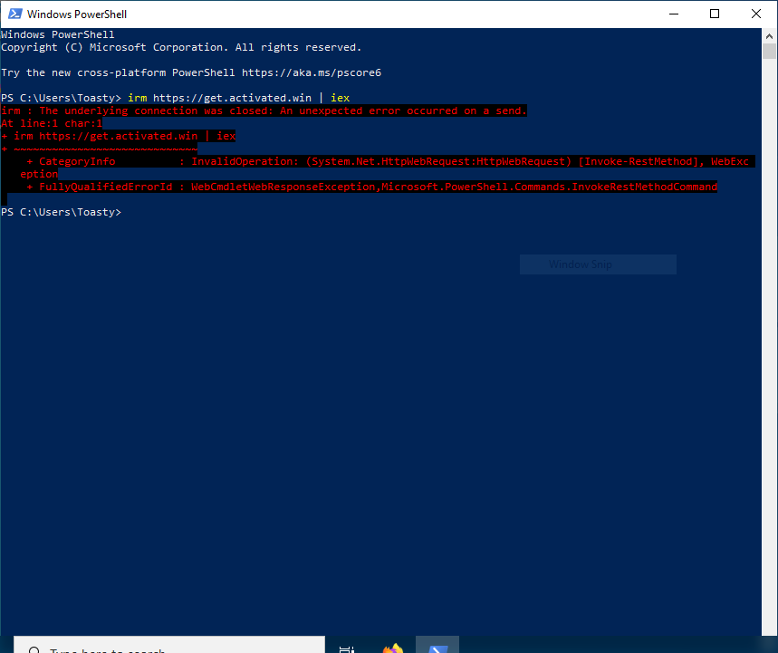
Task: Click the wrapped 'eption' text fragment
Action: 39,174
